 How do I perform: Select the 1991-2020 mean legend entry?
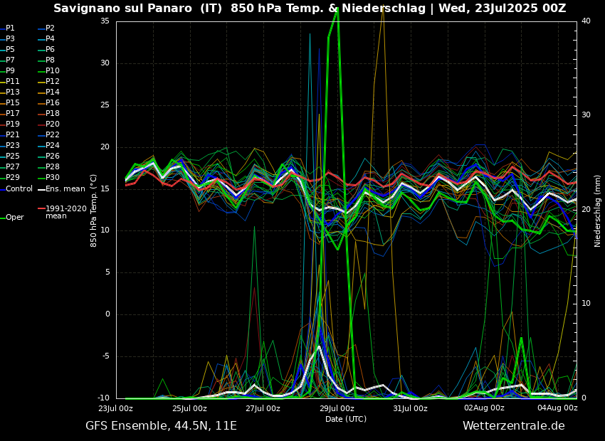(x=62, y=212)
